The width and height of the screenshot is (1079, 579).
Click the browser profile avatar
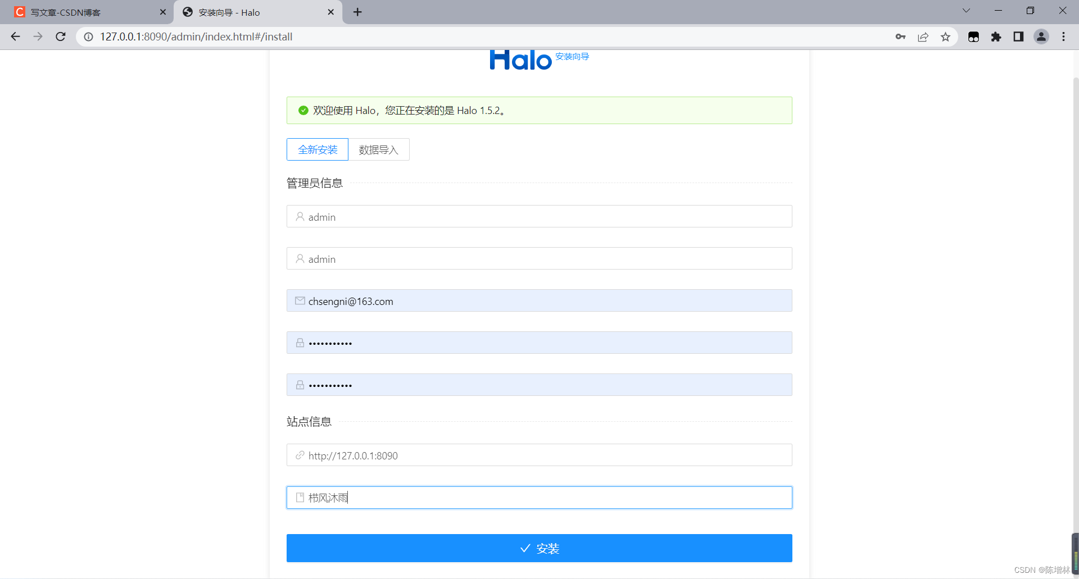tap(1041, 37)
